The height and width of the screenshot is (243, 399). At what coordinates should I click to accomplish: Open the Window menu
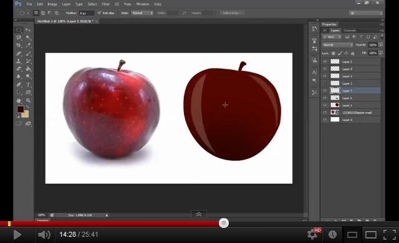pos(143,4)
